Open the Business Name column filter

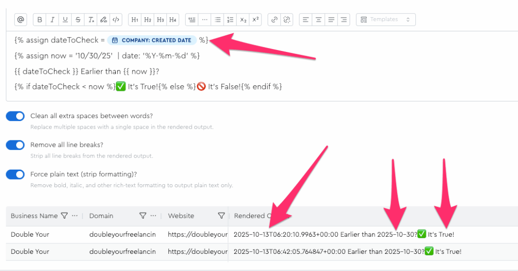(x=64, y=216)
